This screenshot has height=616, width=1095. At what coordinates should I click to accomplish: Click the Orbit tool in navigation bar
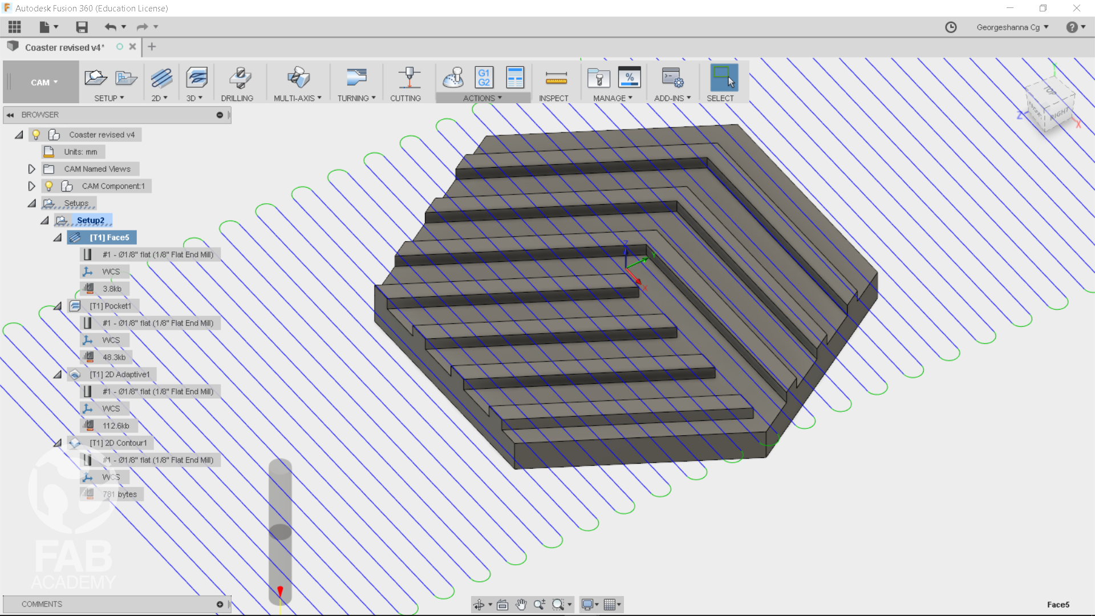(x=479, y=605)
